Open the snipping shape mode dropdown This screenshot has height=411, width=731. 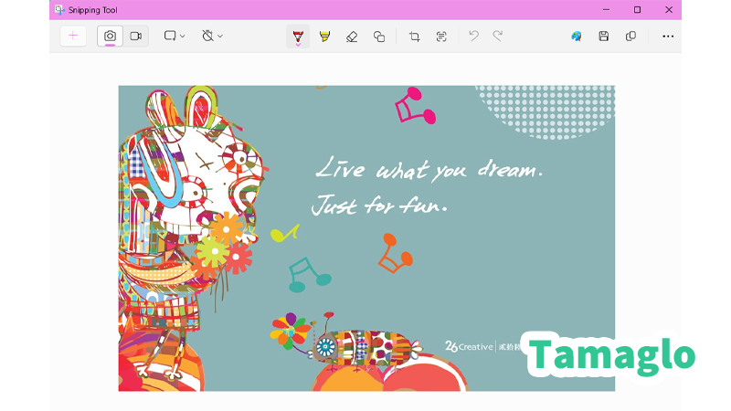pos(174,37)
